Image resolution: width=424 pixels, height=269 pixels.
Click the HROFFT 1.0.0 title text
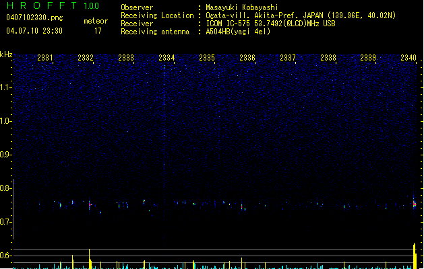53,5
